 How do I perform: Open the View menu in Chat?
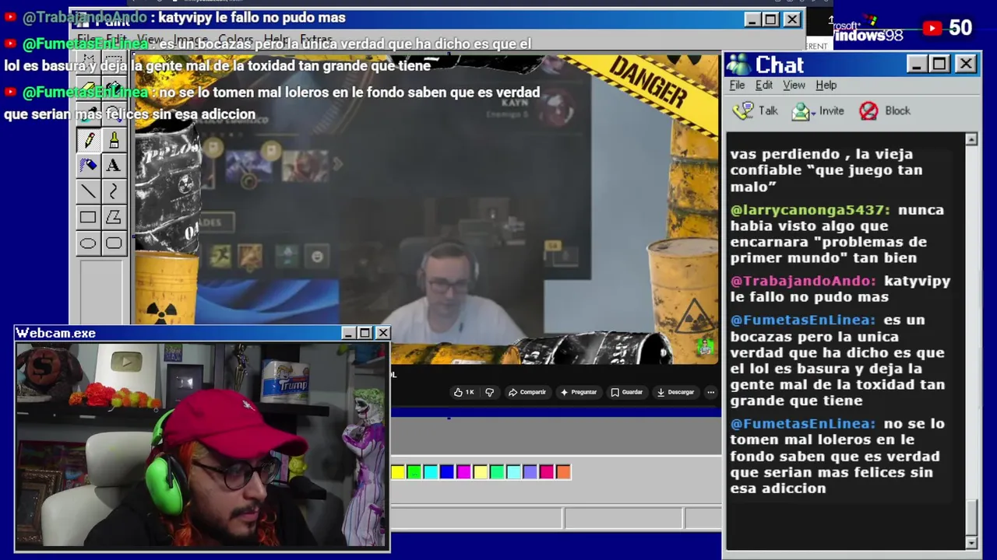click(x=794, y=85)
